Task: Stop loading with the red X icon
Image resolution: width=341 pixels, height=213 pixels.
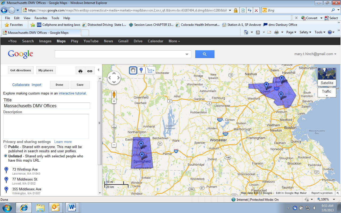Action: (256, 10)
